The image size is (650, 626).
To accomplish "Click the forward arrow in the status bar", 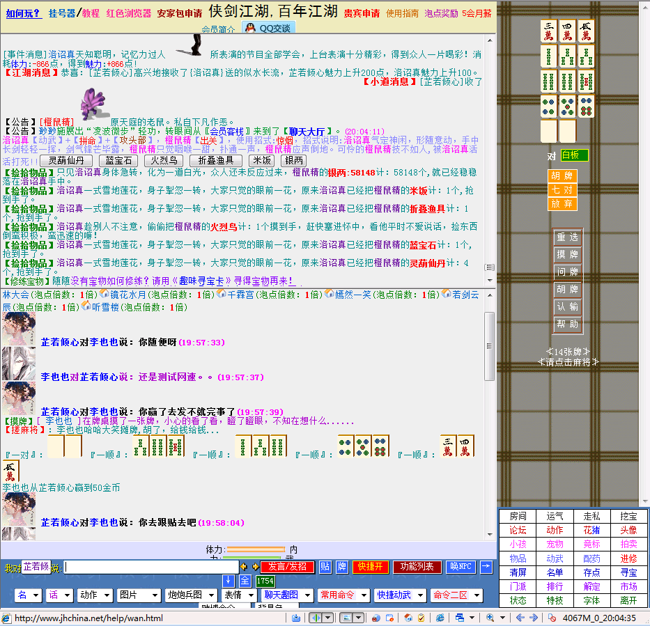I will [x=534, y=618].
